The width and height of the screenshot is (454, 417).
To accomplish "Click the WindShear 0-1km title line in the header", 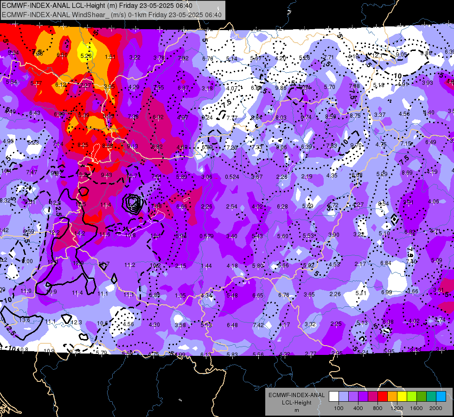I will pos(111,15).
